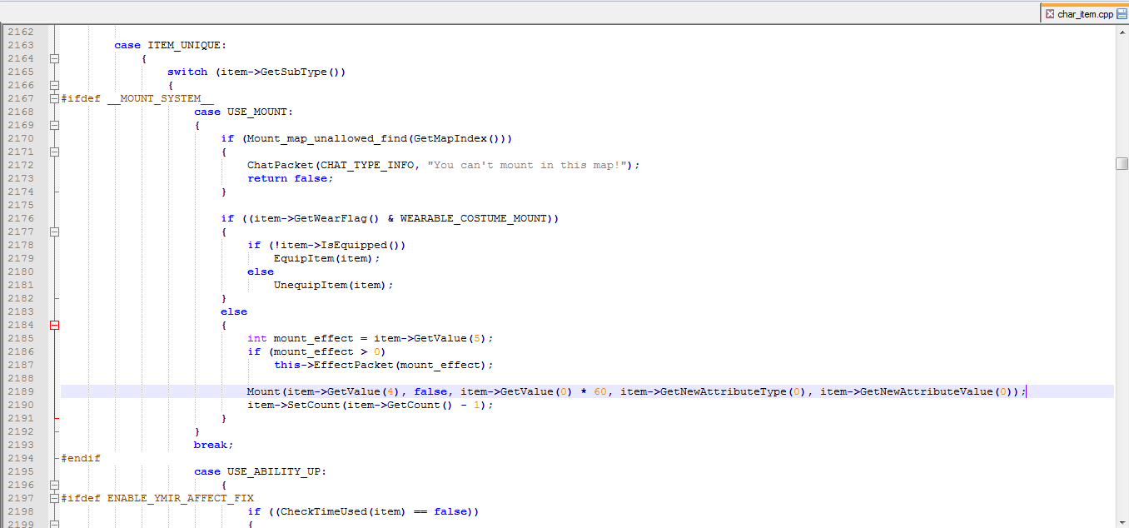
Task: Collapse the fold marker on line 2177
Action: [54, 232]
